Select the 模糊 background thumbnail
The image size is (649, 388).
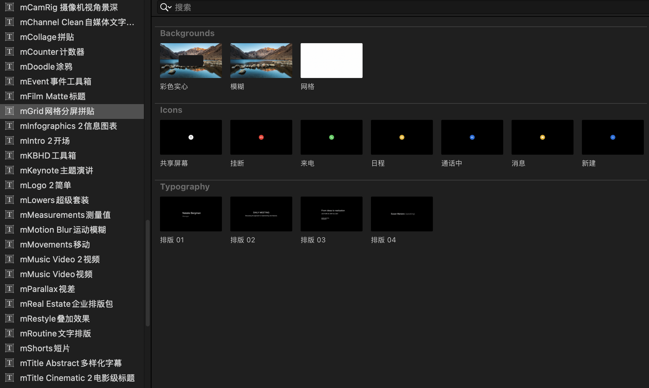pos(261,61)
